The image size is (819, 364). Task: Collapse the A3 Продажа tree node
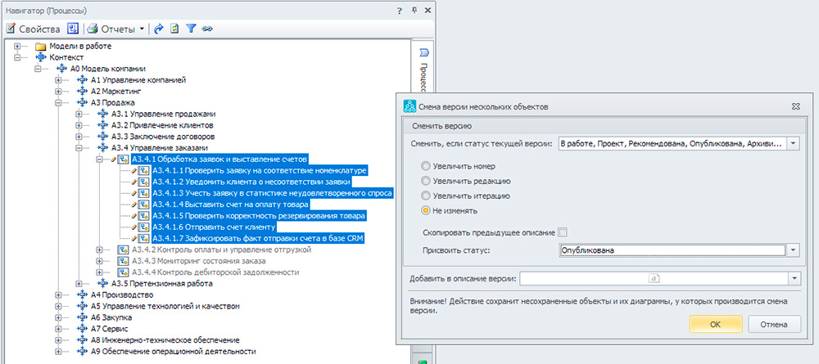pyautogui.click(x=58, y=103)
